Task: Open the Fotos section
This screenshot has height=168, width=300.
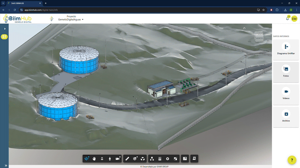Action: (286, 72)
